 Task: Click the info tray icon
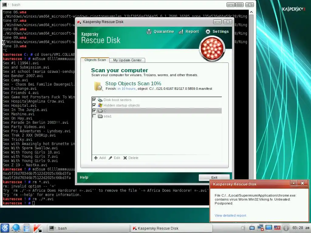point(285,228)
